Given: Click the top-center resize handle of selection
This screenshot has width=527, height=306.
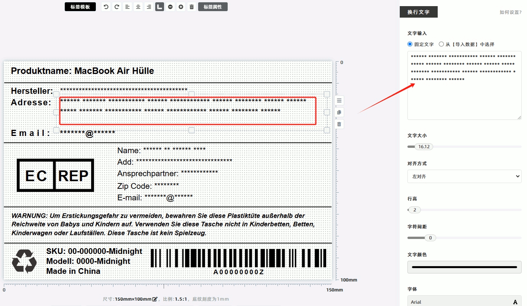Looking at the screenshot, I should (x=192, y=94).
